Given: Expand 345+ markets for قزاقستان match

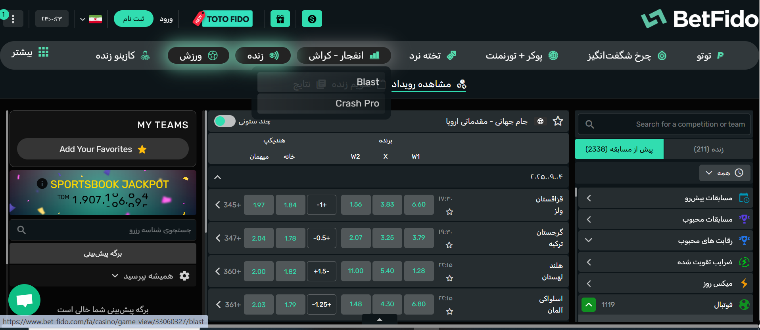Looking at the screenshot, I should (x=228, y=205).
